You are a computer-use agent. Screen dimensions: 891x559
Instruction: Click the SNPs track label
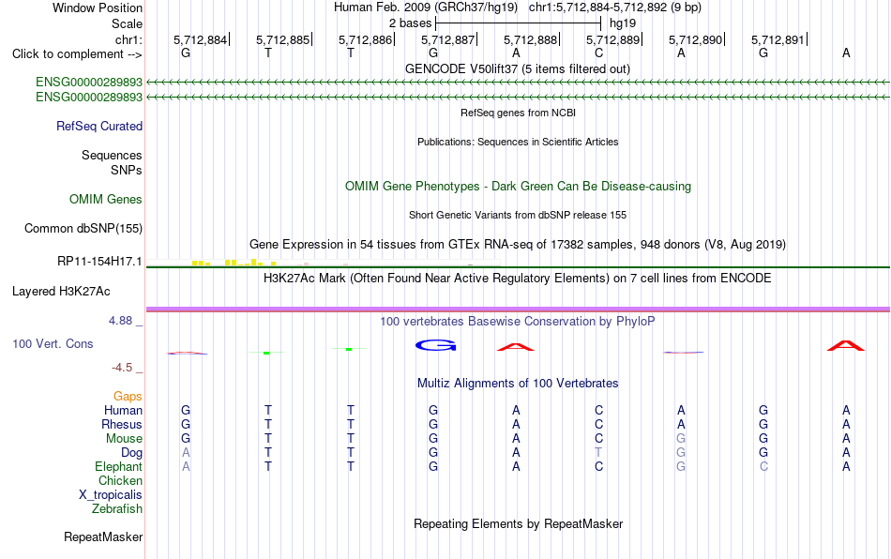click(x=127, y=170)
